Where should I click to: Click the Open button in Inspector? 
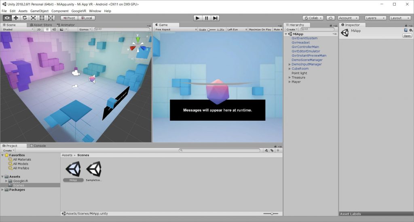[x=407, y=36]
